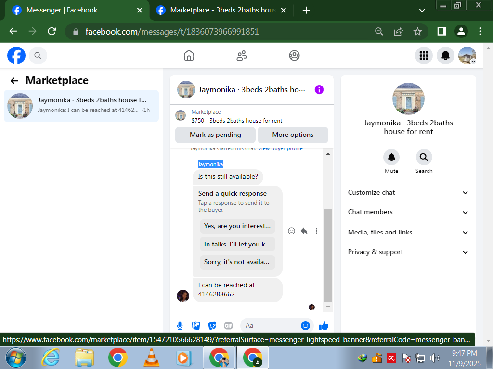Send a thumbs up like
The width and height of the screenshot is (493, 369).
(x=324, y=326)
